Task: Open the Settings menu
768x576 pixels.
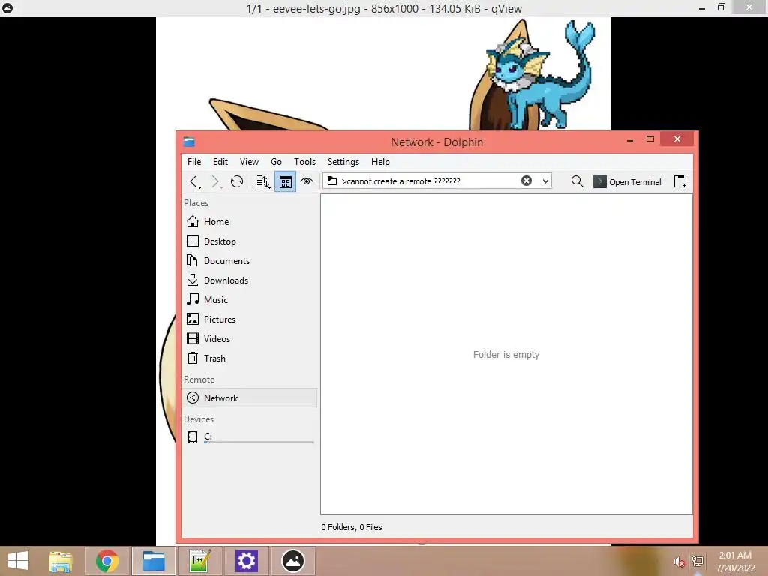Action: pyautogui.click(x=343, y=162)
